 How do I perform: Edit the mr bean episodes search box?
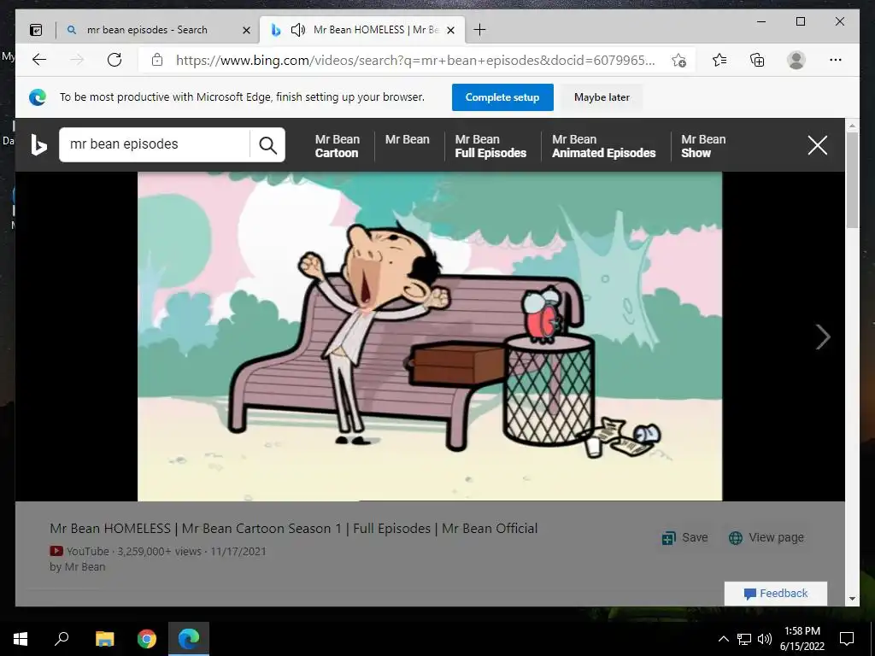coord(155,144)
